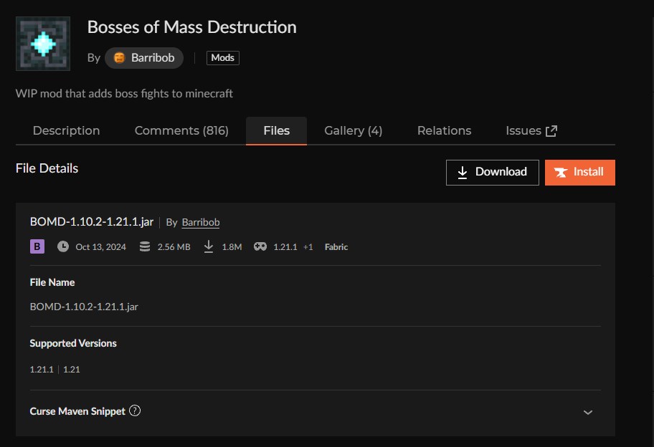Click the file size stack icon
The height and width of the screenshot is (447, 654).
coord(145,246)
